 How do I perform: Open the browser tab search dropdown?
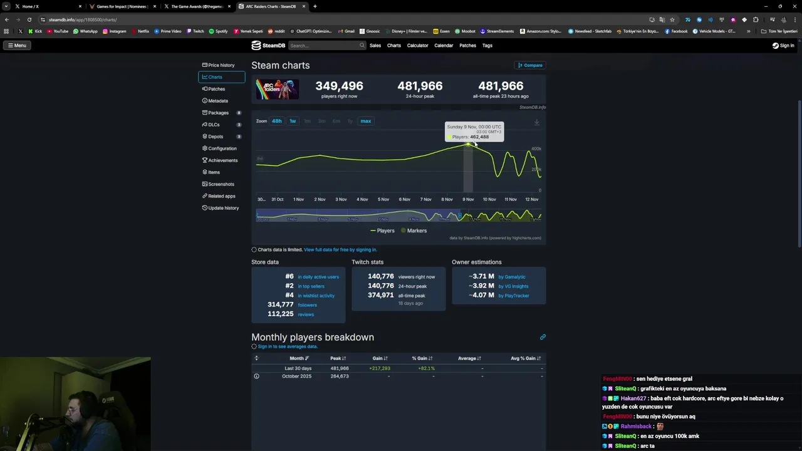point(6,6)
